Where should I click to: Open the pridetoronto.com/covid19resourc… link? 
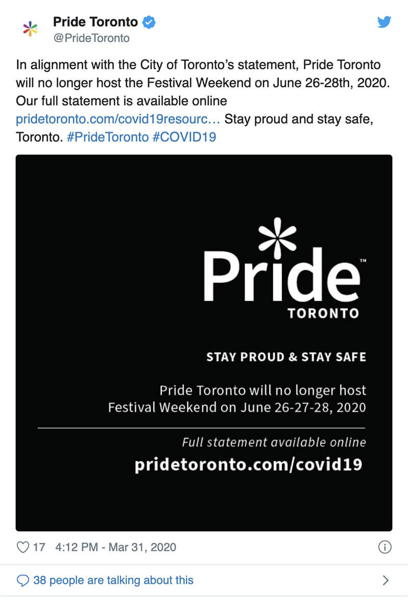(x=118, y=120)
